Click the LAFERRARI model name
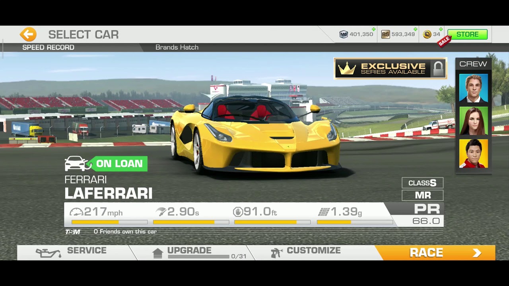 tap(109, 193)
